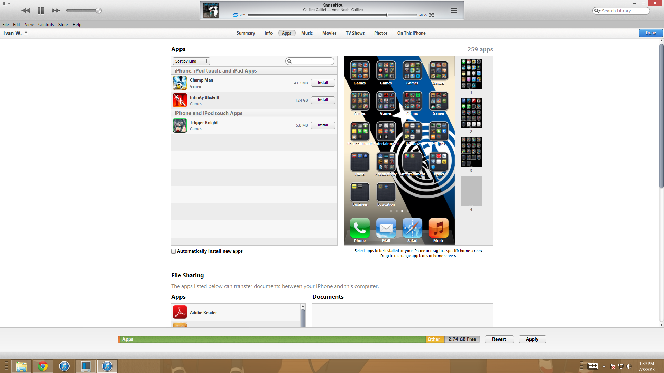Toggle shuffle icon in player display

tap(431, 15)
